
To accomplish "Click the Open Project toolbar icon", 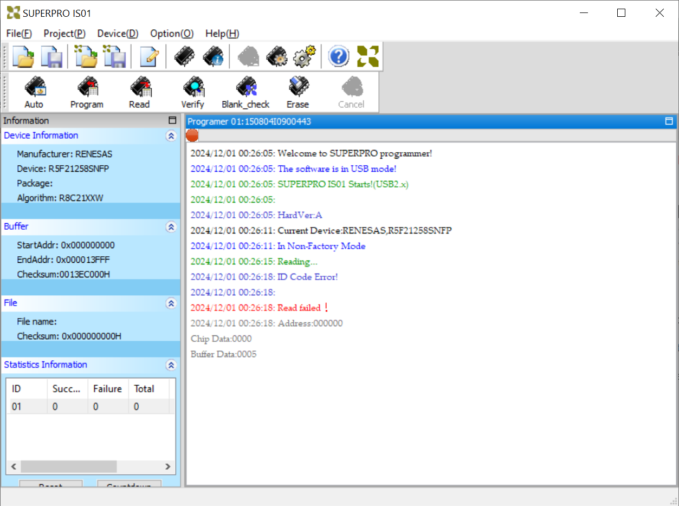I will click(x=86, y=56).
